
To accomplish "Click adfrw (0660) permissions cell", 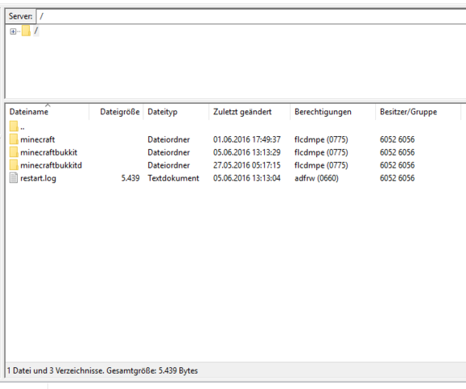I will tap(317, 178).
